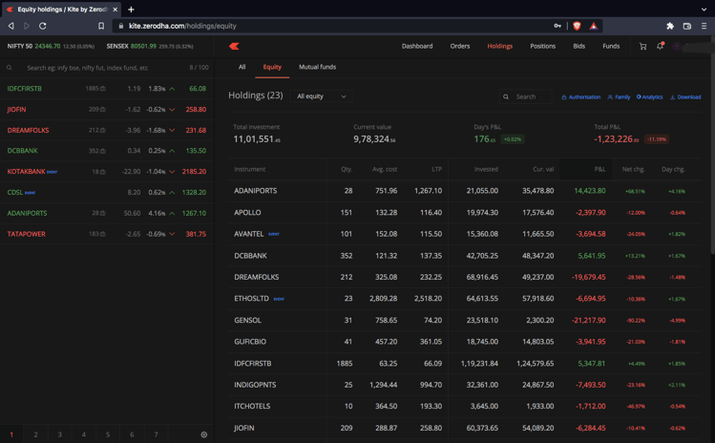Click the down chevron on JIOFIN watchlist row
Screen dimensions: 715x443
(172, 110)
